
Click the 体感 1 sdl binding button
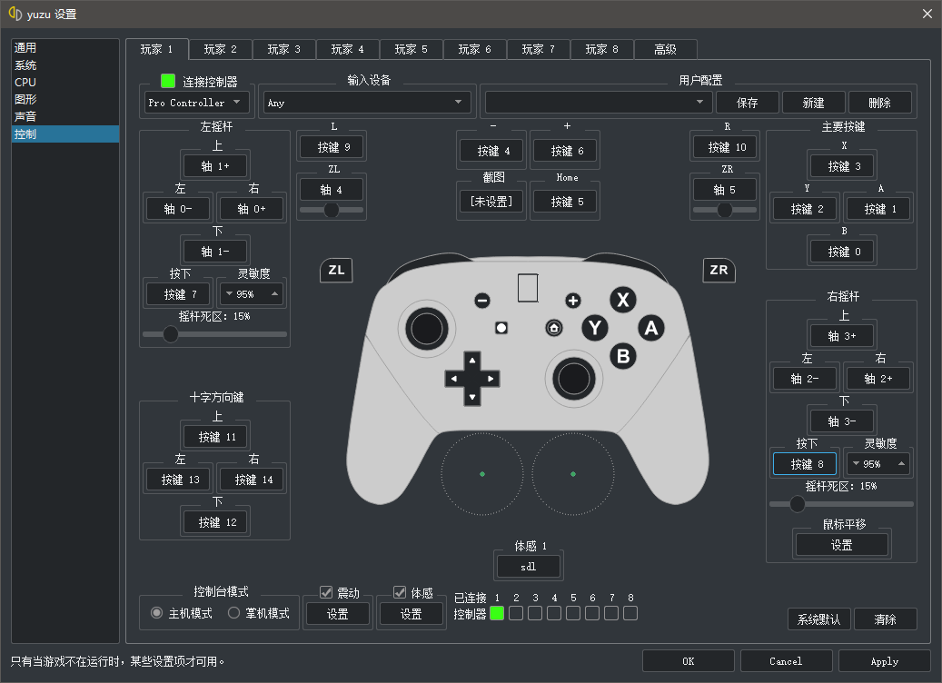point(528,567)
